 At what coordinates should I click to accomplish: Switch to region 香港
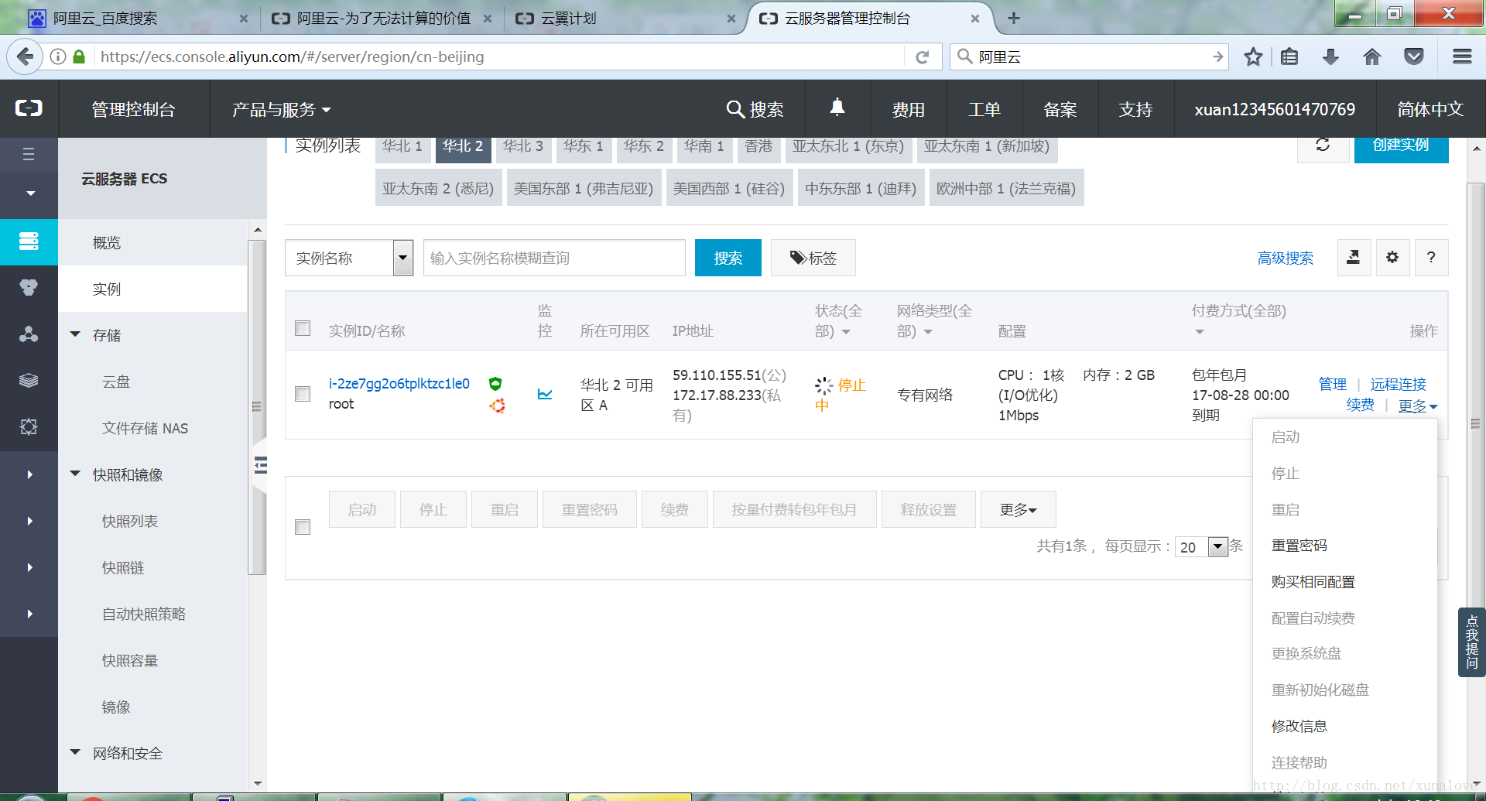758,146
